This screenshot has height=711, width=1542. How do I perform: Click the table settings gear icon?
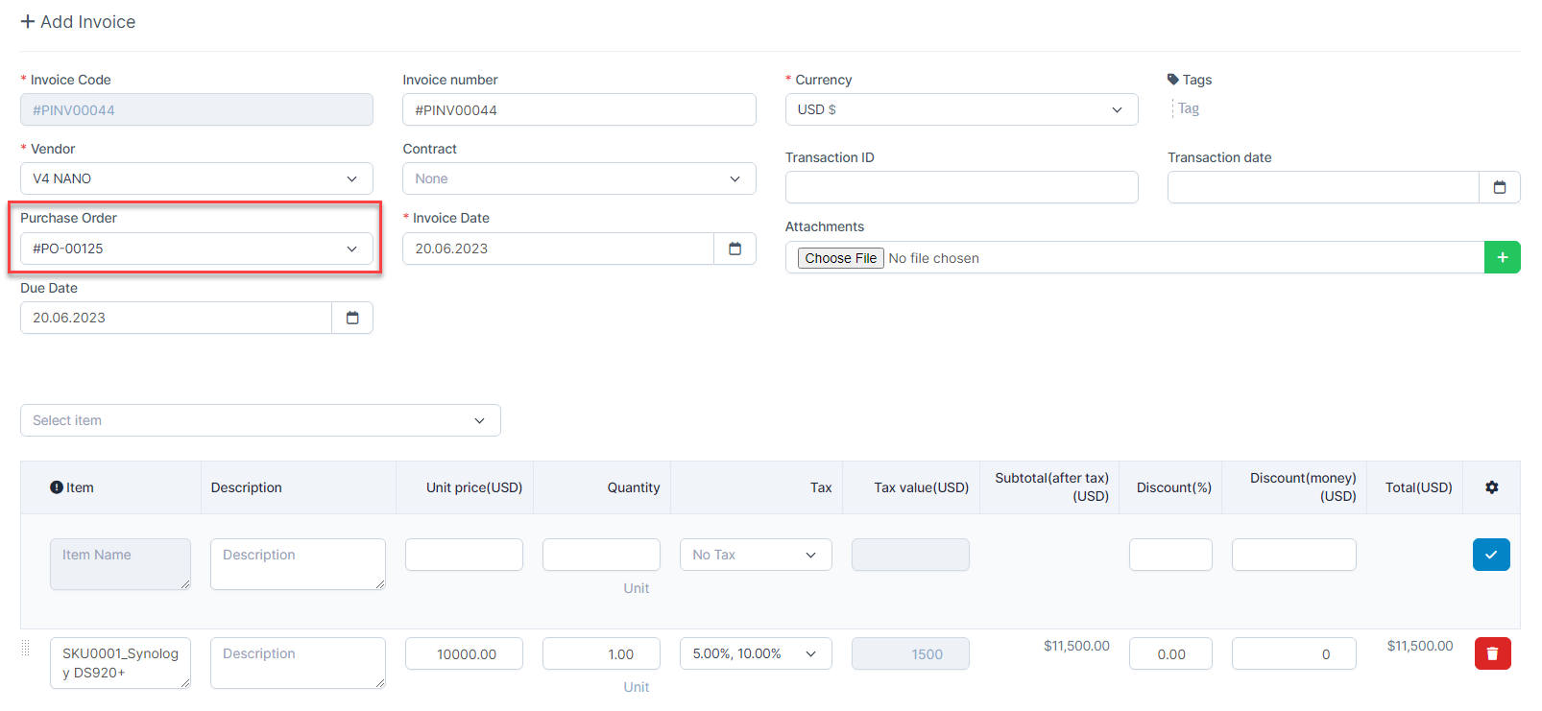point(1491,487)
